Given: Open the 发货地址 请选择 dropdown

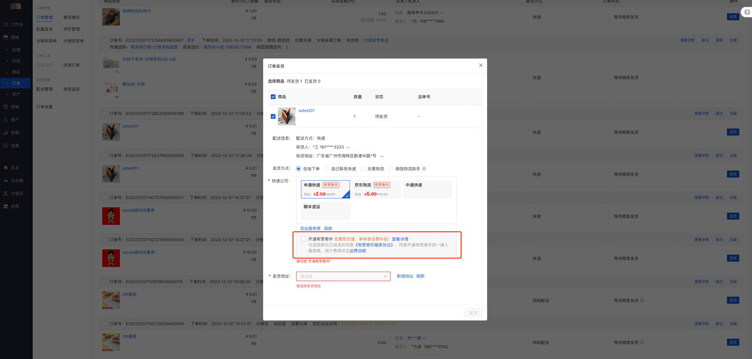Looking at the screenshot, I should pos(343,276).
